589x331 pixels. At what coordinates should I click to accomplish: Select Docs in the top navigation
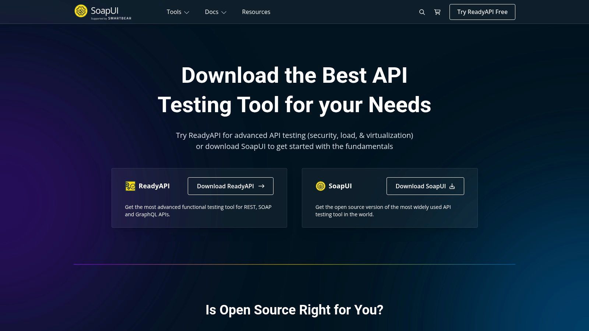pyautogui.click(x=211, y=12)
